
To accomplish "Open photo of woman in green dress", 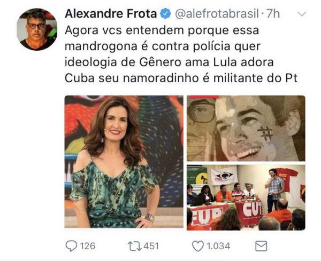I will tap(124, 162).
